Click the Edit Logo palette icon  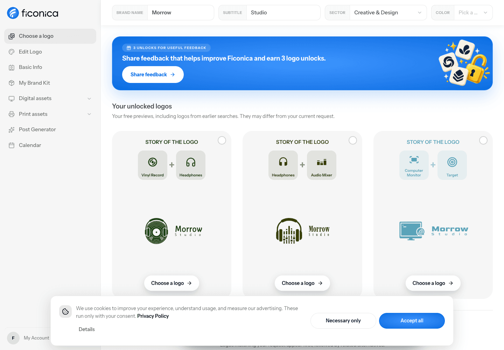[x=12, y=52]
